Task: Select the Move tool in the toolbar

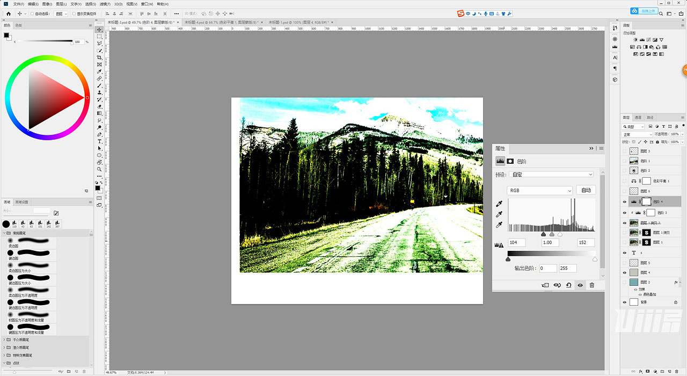Action: [99, 30]
